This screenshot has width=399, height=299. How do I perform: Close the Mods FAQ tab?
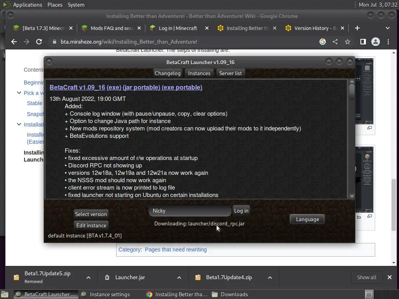point(139,28)
